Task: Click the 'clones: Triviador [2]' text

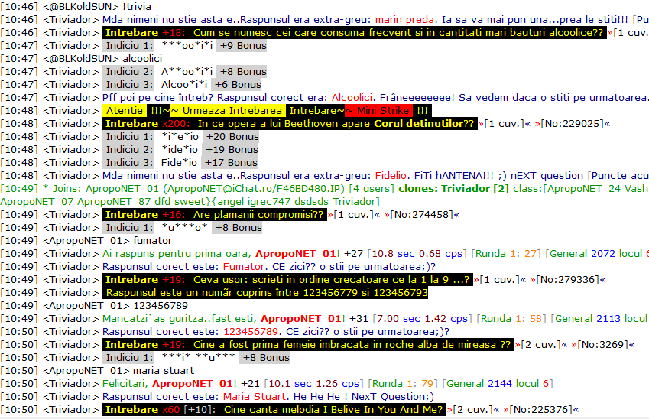Action: 453,189
